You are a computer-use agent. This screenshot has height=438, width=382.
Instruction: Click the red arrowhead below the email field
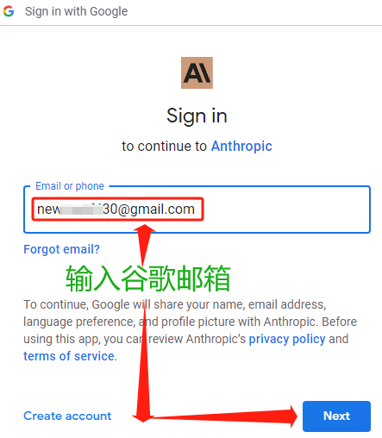[145, 235]
